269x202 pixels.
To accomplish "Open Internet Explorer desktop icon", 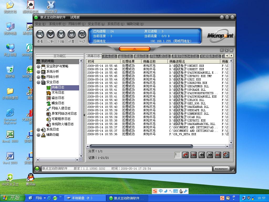I will tap(10, 117).
